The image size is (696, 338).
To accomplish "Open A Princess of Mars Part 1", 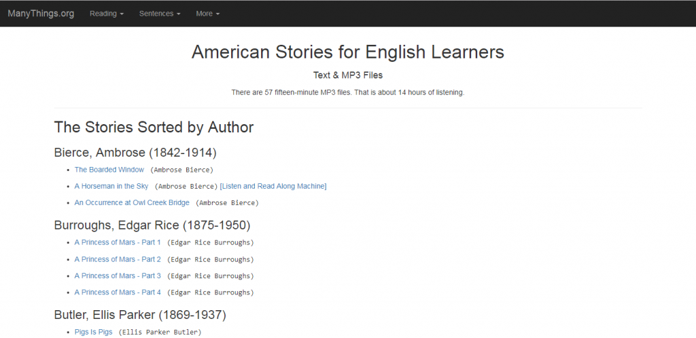I will point(118,242).
